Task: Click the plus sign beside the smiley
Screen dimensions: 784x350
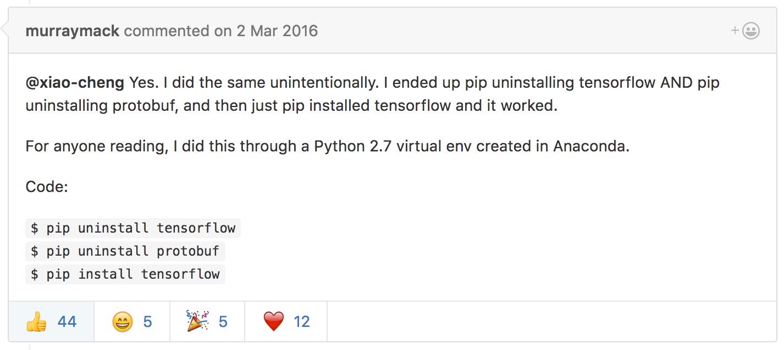Action: click(x=735, y=31)
